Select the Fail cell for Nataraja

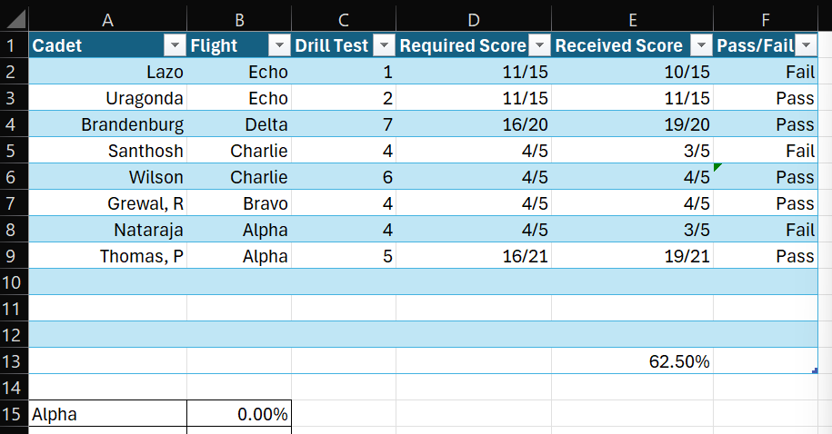pyautogui.click(x=765, y=230)
